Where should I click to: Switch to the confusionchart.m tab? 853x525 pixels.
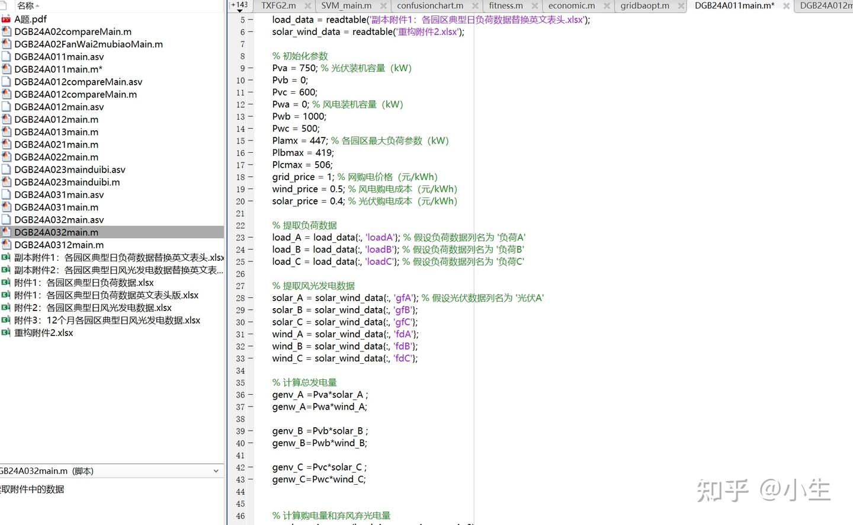click(x=429, y=6)
